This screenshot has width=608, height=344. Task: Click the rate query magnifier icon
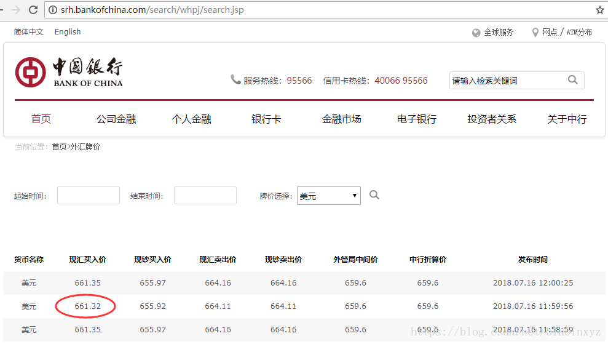tap(374, 195)
